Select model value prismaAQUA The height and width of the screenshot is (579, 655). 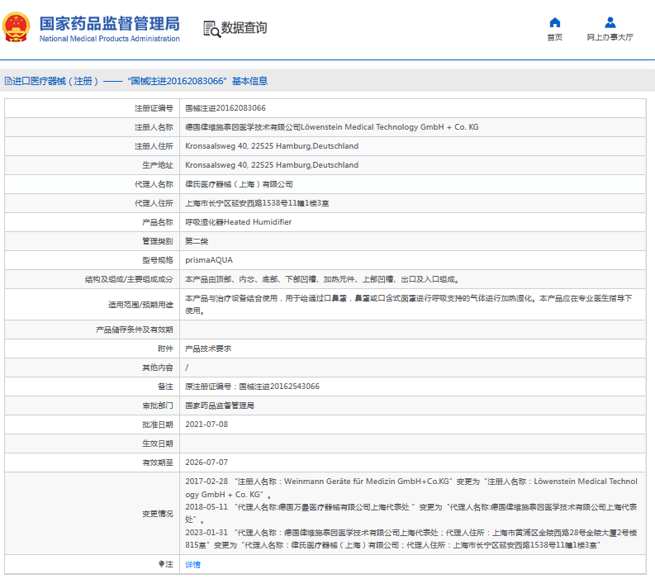point(209,260)
